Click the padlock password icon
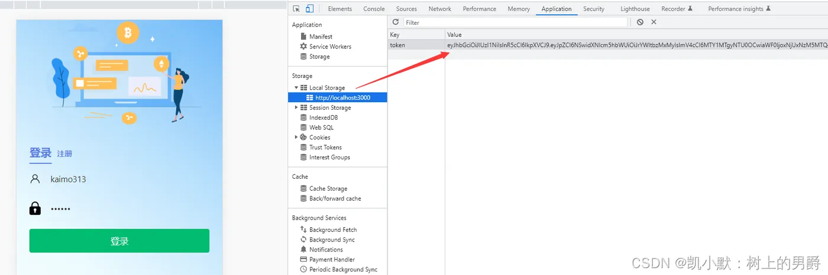Image resolution: width=828 pixels, height=275 pixels. (x=35, y=208)
